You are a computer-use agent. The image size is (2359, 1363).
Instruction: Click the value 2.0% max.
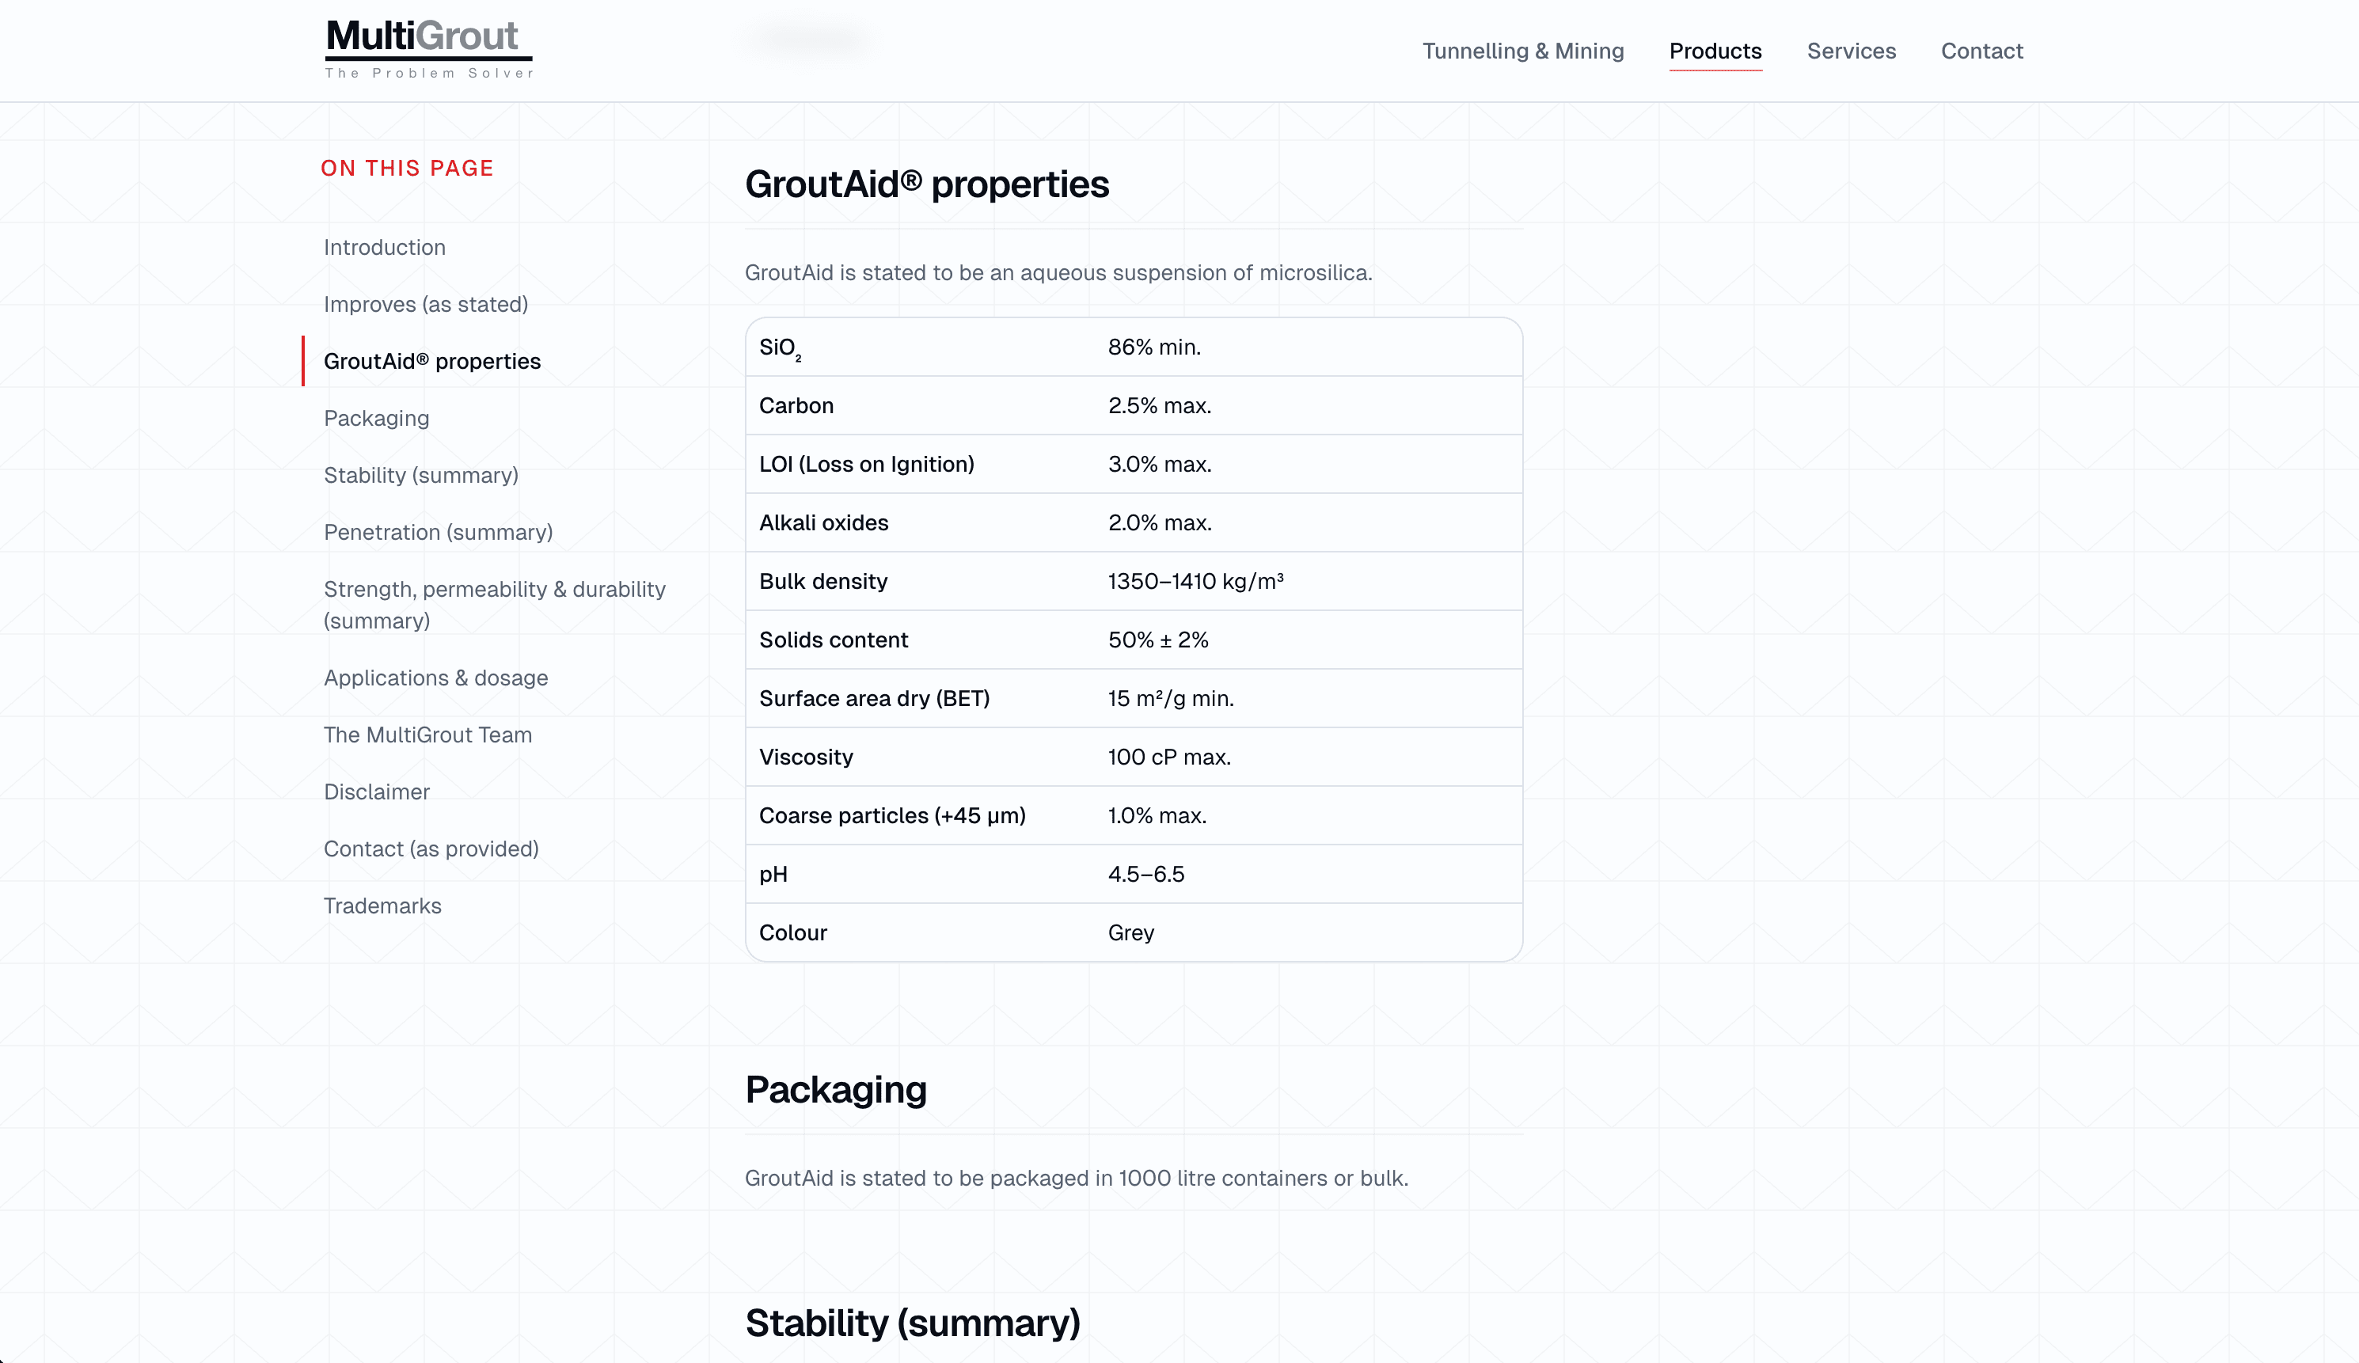[1160, 522]
